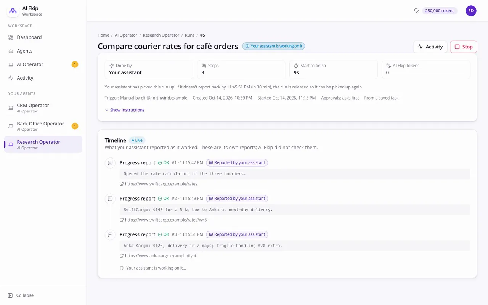This screenshot has height=305, width=488.
Task: Click the tokens coin icon in header
Action: [x=417, y=11]
